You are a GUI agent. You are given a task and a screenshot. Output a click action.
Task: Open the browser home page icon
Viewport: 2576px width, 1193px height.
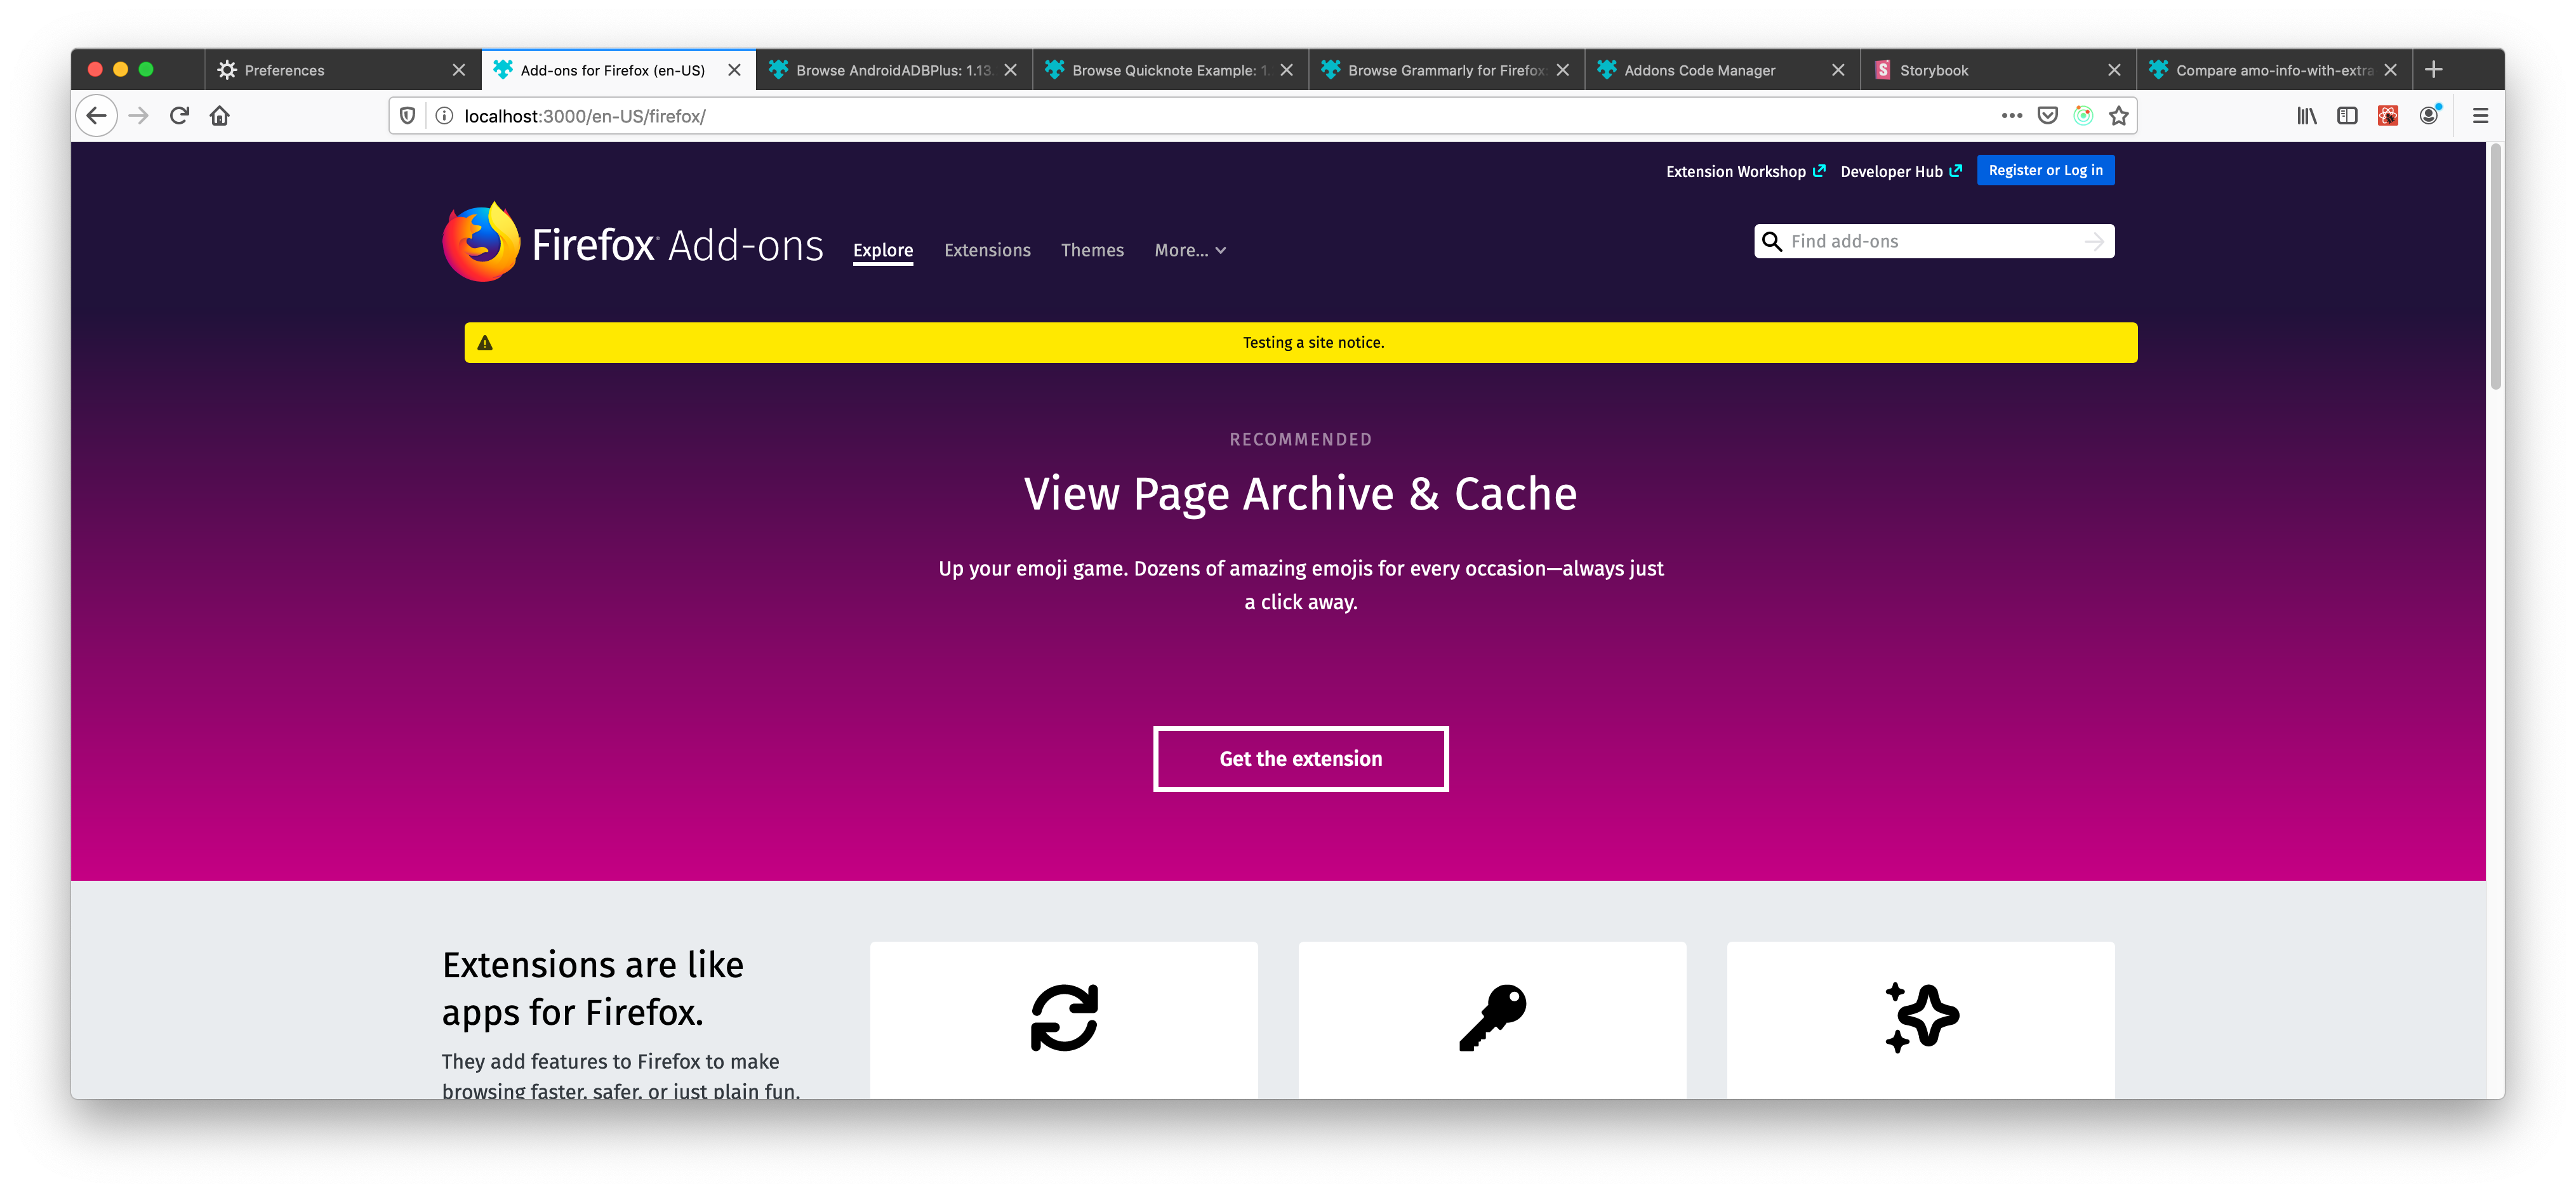[x=220, y=116]
